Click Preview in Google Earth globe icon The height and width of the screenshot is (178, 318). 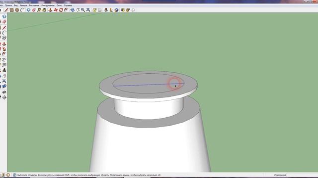coord(116,10)
